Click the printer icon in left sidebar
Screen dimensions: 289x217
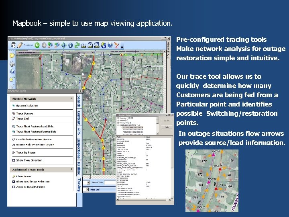coord(12,63)
